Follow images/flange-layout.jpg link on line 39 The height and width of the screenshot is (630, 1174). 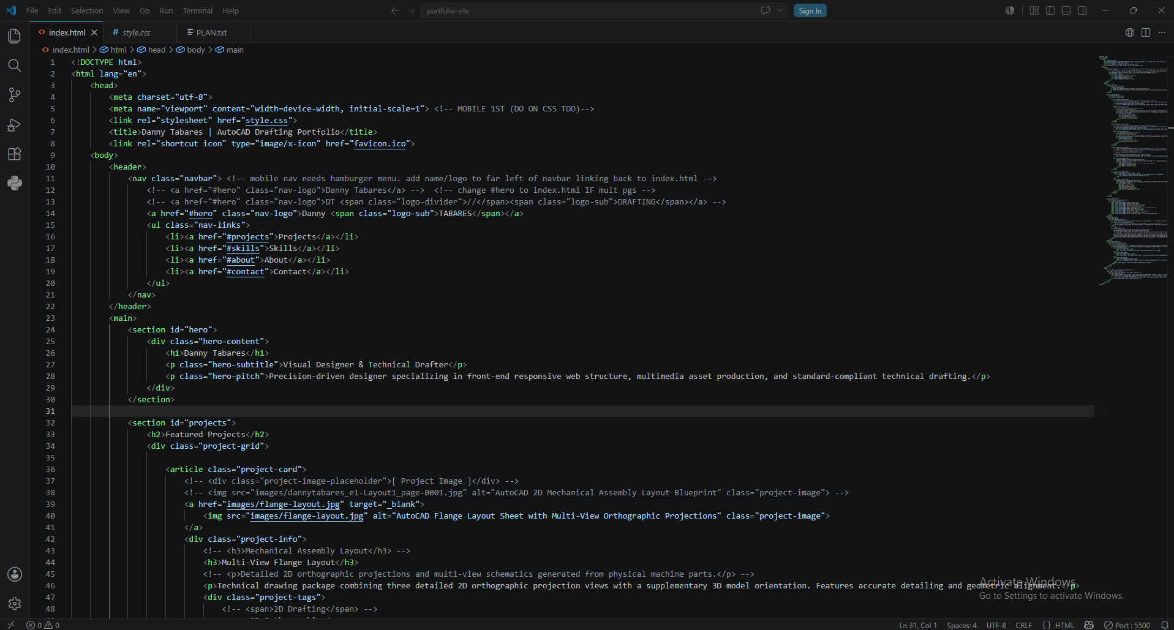(x=284, y=504)
